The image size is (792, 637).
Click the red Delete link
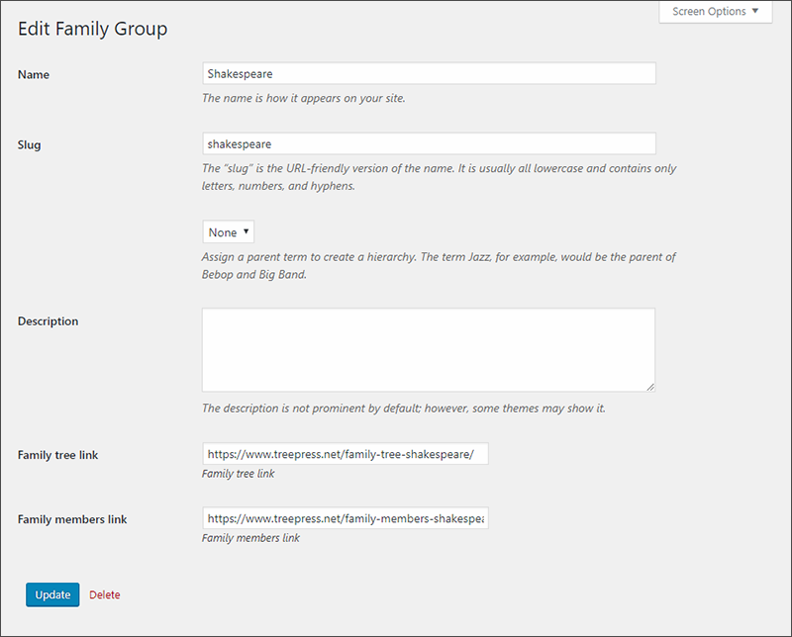click(x=105, y=594)
